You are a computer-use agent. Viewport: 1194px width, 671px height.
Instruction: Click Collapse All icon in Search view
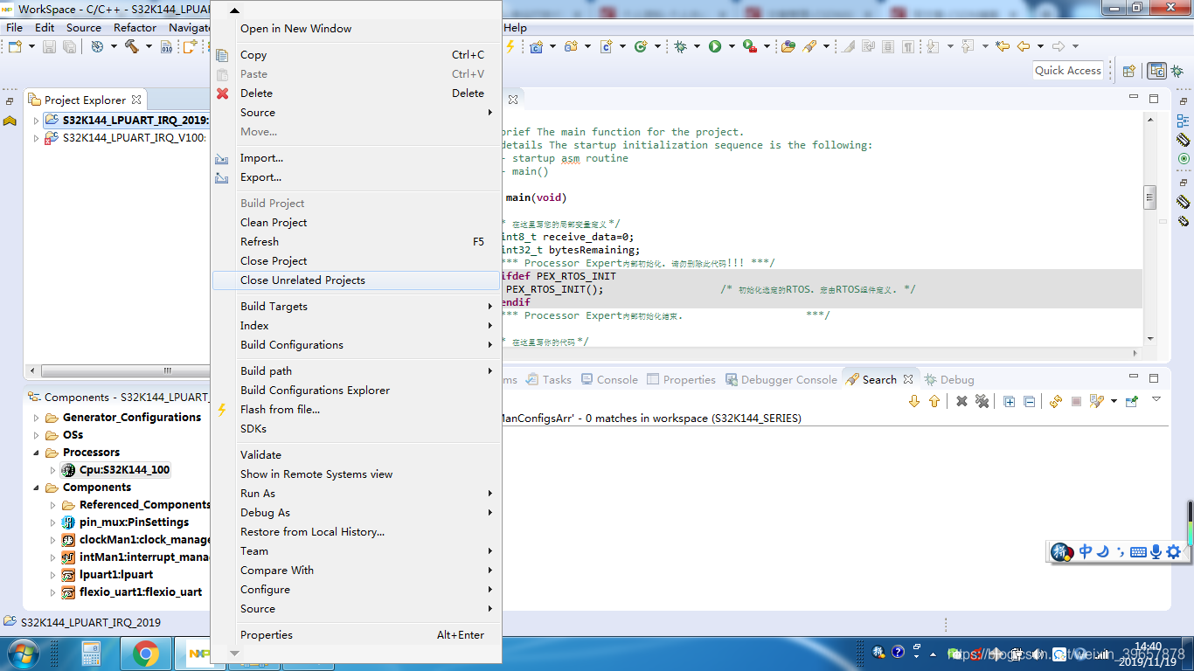pos(1029,402)
